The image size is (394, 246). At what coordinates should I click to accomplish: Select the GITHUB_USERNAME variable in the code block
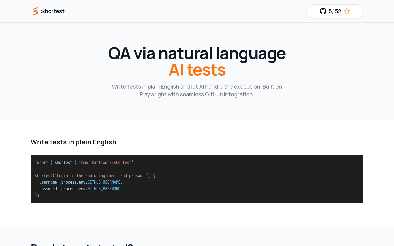pos(104,182)
